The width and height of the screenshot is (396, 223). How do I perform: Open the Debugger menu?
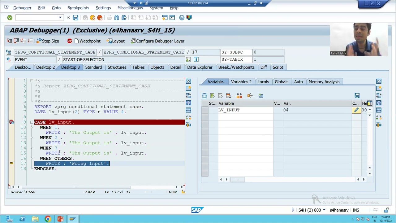[22, 8]
